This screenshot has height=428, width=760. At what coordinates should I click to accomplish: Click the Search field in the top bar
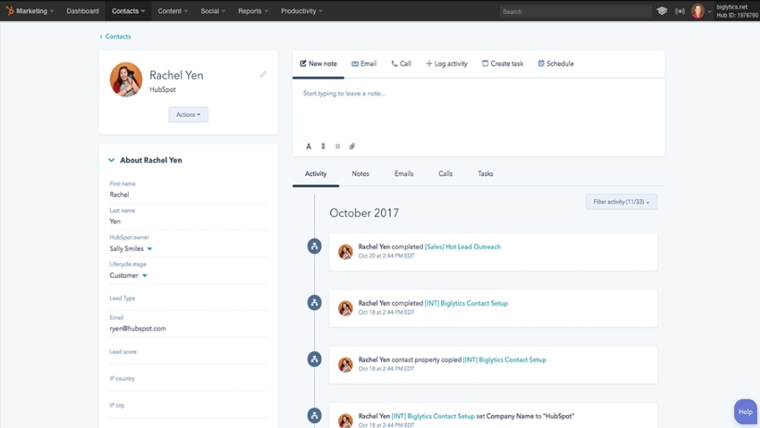tap(576, 11)
